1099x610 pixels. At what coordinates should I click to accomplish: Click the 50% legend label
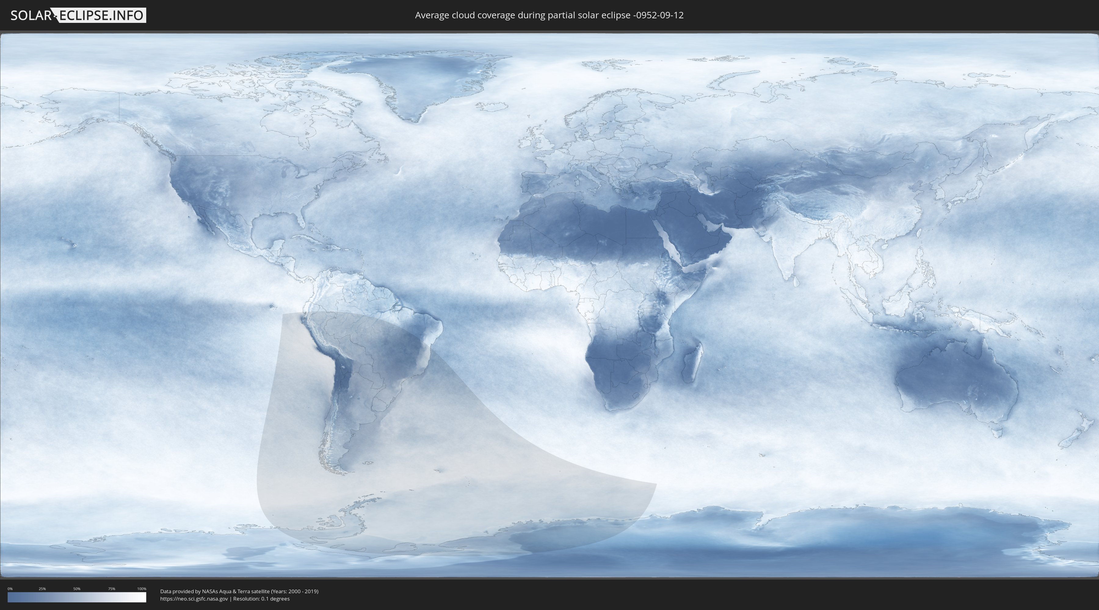click(77, 589)
